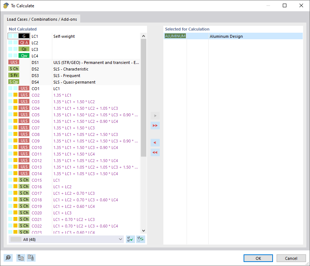Transfer selected item using single right arrow

[x=155, y=116]
